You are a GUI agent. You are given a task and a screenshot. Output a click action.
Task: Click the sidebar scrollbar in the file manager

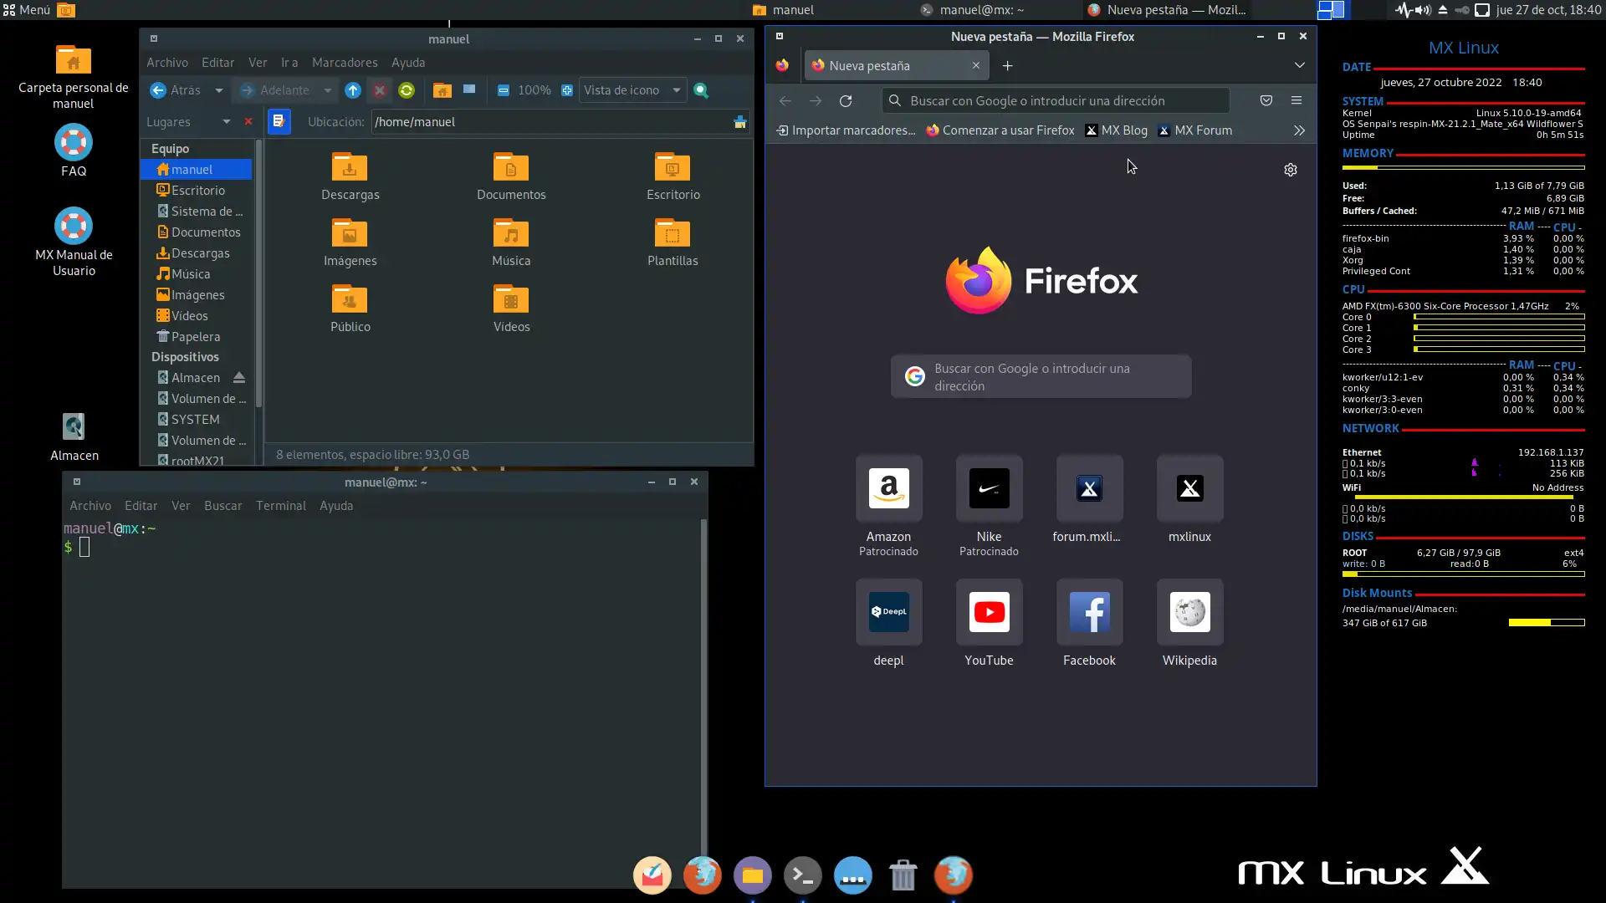pyautogui.click(x=258, y=274)
